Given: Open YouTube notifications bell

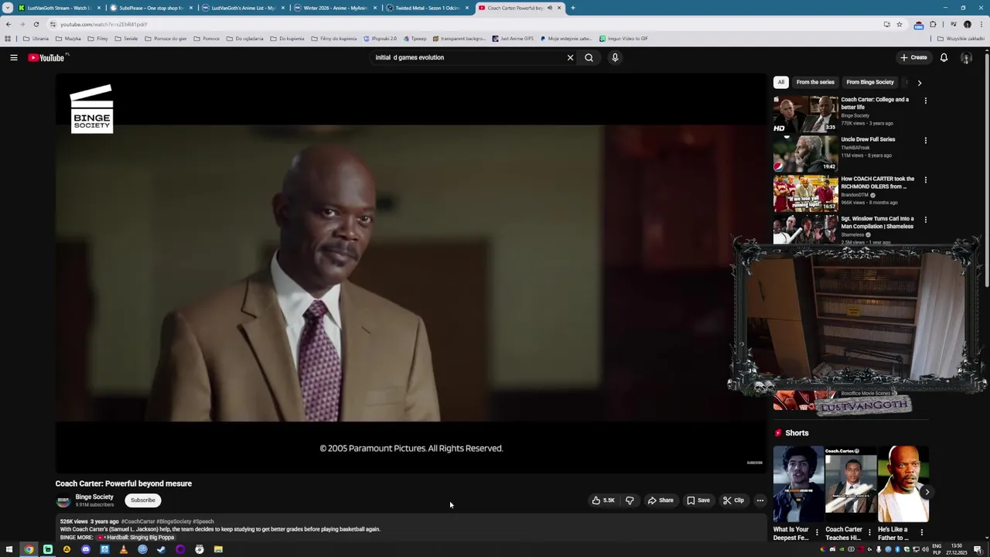Looking at the screenshot, I should pos(944,57).
